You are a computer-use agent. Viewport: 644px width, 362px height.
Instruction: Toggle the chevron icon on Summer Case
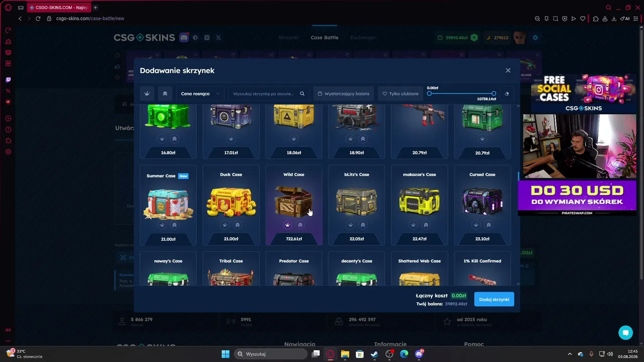(x=175, y=225)
